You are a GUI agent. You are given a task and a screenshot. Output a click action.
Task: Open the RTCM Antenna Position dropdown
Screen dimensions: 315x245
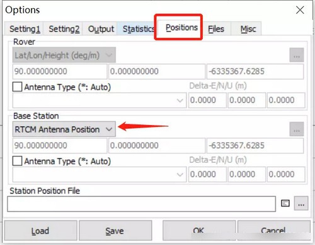pyautogui.click(x=64, y=129)
